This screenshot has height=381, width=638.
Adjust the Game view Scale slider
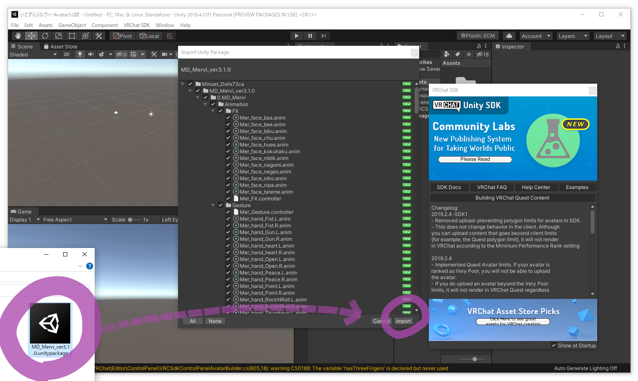pos(134,219)
